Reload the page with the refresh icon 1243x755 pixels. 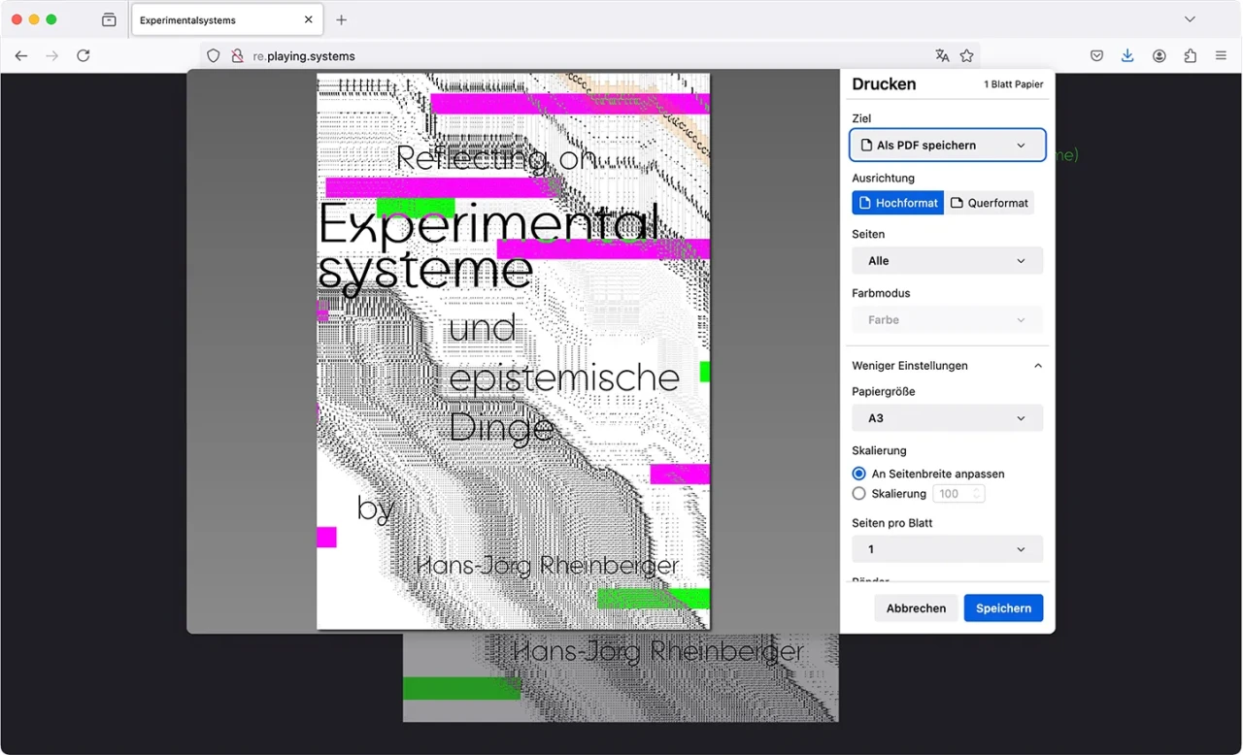[x=84, y=56]
